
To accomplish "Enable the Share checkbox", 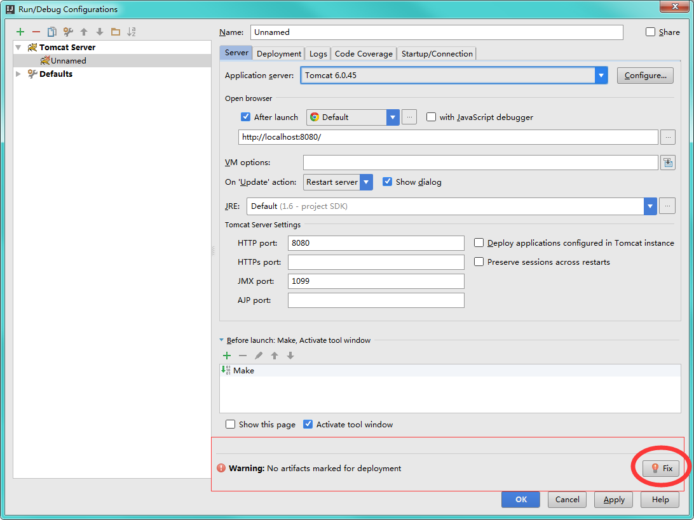I will [x=650, y=32].
